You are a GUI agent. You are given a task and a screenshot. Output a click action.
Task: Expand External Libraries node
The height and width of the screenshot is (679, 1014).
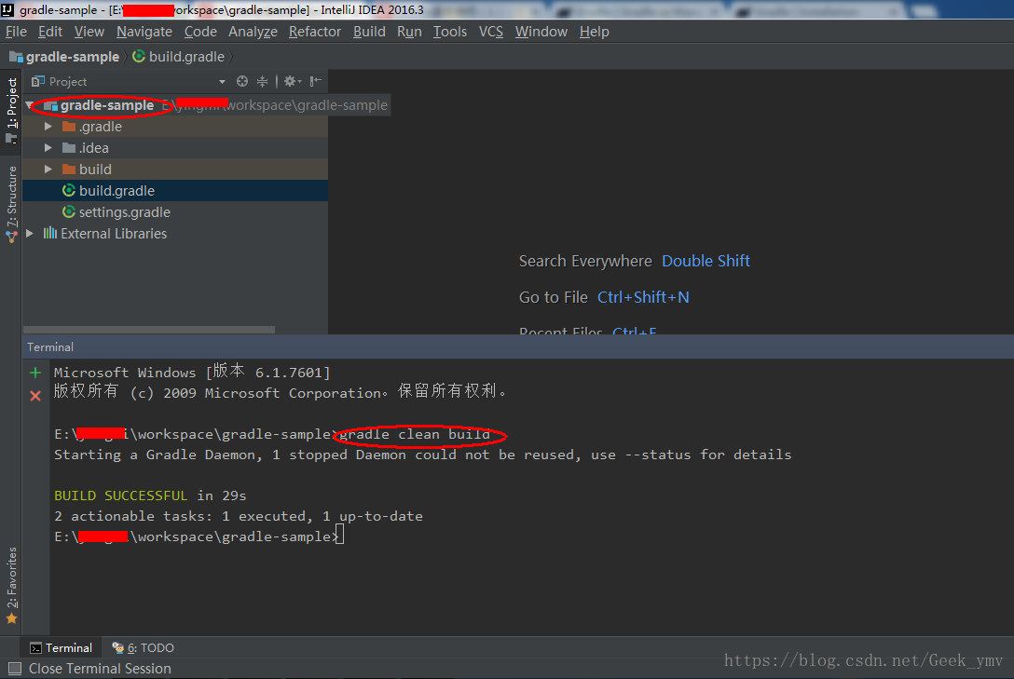[x=30, y=233]
